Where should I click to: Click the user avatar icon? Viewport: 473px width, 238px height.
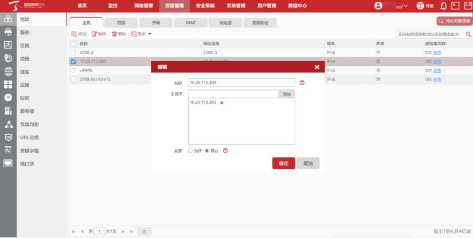[378, 6]
